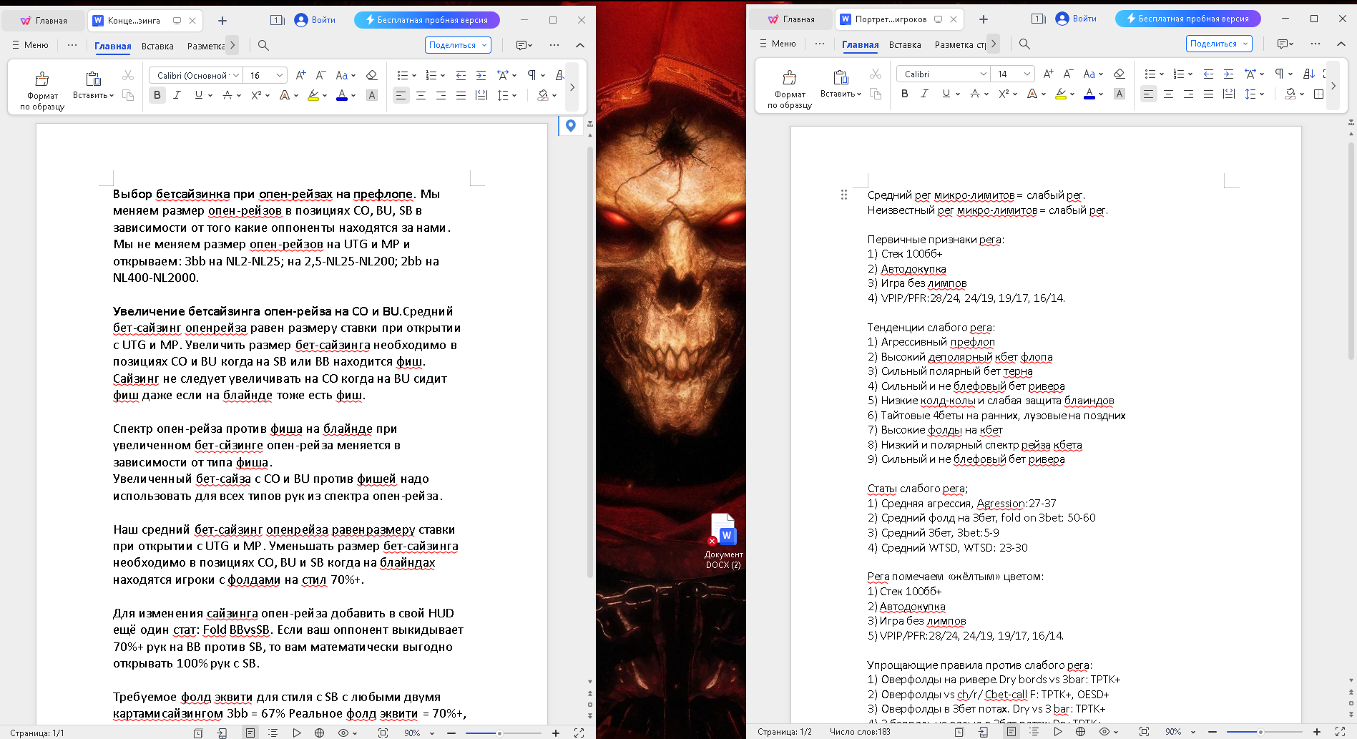Click play icon in right status bar
1357x739 pixels.
click(1057, 731)
